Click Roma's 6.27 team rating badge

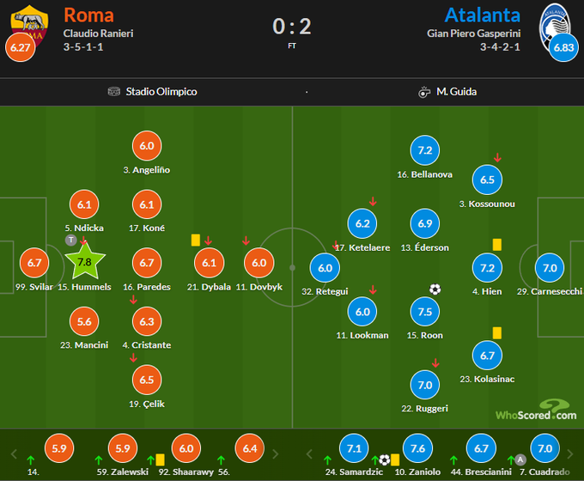(x=19, y=46)
